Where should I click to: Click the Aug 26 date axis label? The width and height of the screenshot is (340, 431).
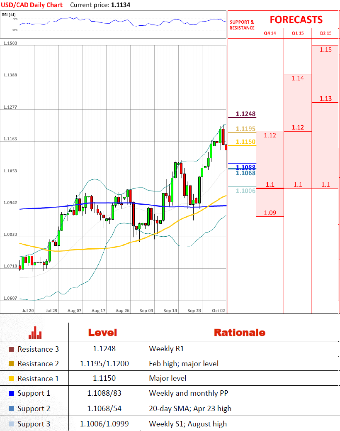122,311
